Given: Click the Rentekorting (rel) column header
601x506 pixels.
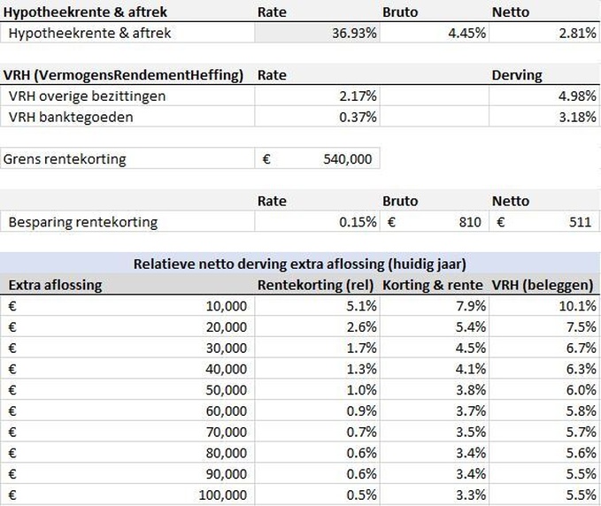Looking at the screenshot, I should [317, 285].
